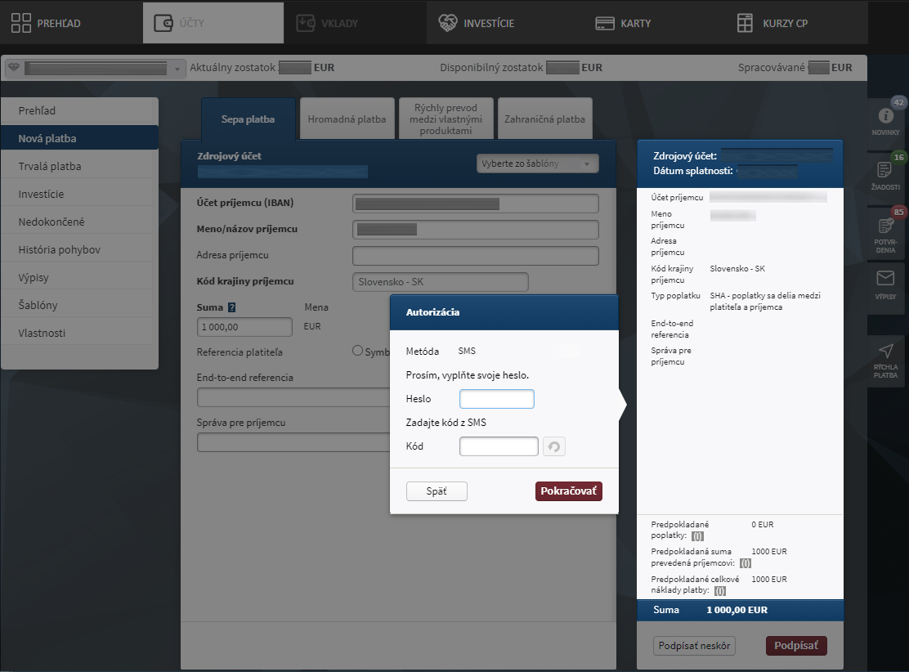
Task: Click the resend SMS code refresh icon
Action: pyautogui.click(x=553, y=446)
